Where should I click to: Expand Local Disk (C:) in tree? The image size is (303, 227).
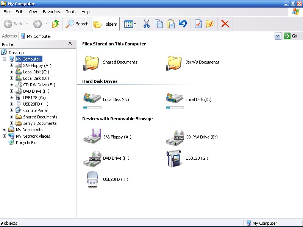pos(11,72)
